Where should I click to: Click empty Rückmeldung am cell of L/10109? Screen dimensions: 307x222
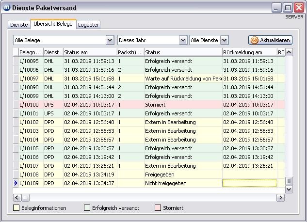(249, 183)
